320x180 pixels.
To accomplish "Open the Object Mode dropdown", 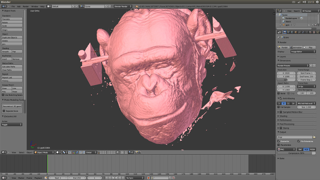I will point(44,152).
